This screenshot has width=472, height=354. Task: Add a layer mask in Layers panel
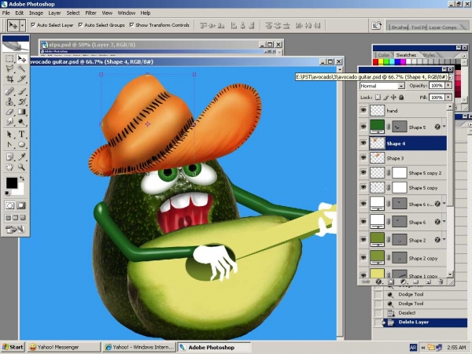pos(391,282)
